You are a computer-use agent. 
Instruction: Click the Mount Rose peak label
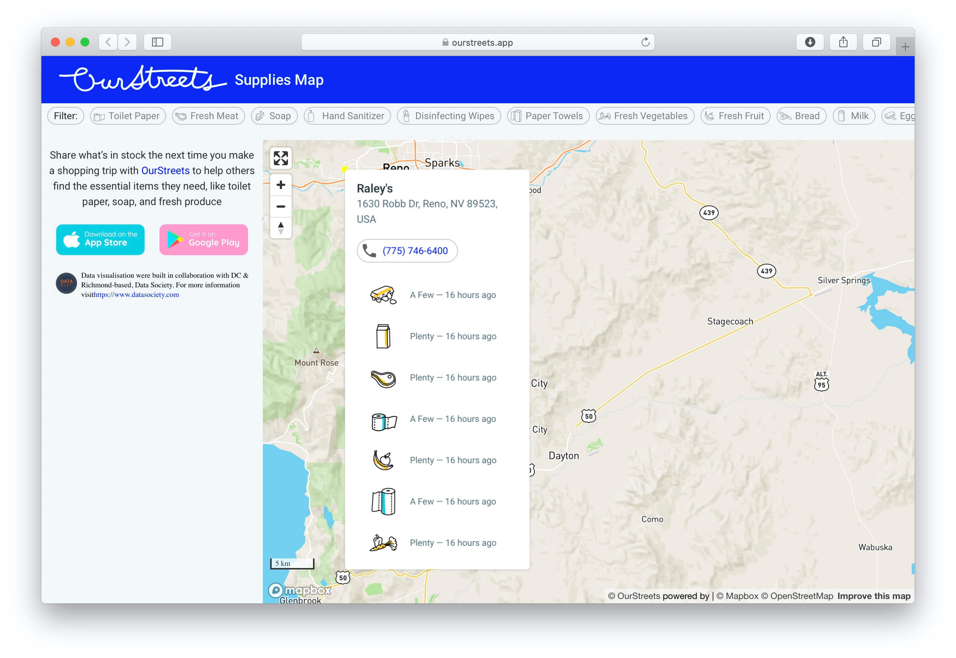coord(316,363)
